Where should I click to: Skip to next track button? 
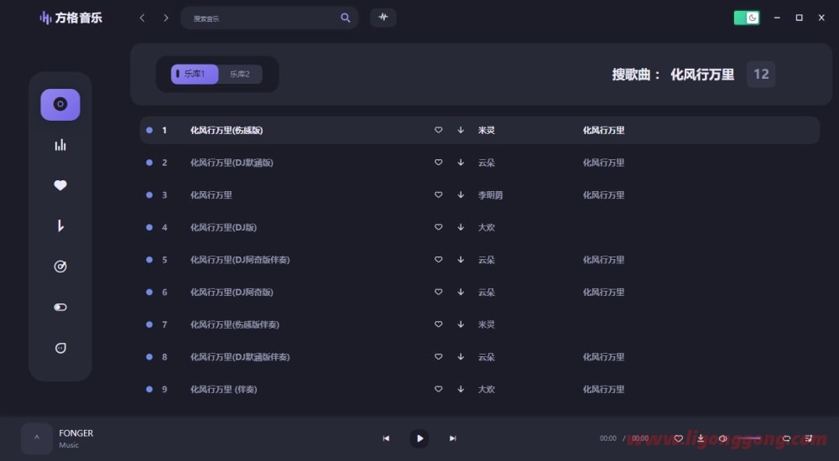click(453, 438)
